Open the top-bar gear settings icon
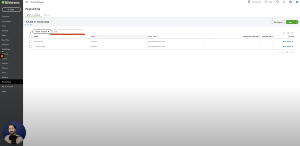Viewport: 300px width, 146px height. tap(290, 2)
